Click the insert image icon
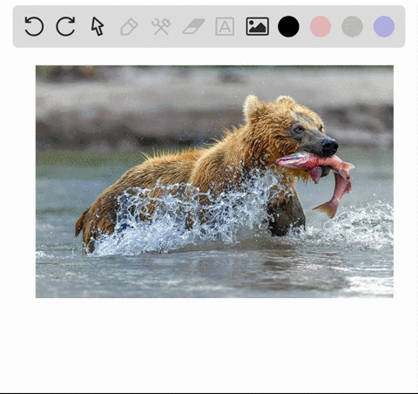This screenshot has width=418, height=394. pyautogui.click(x=257, y=26)
